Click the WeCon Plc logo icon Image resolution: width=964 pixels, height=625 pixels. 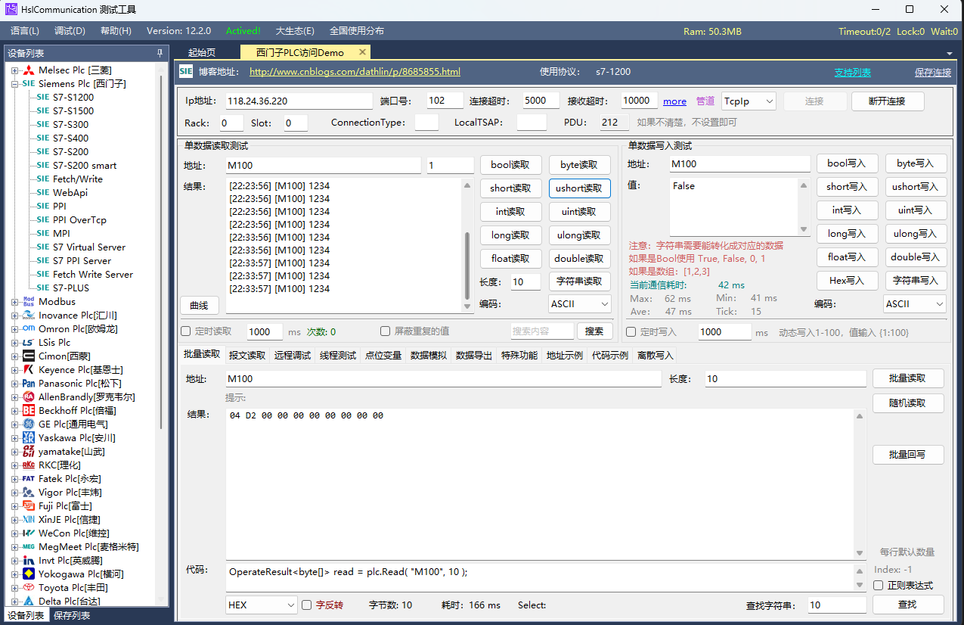29,533
